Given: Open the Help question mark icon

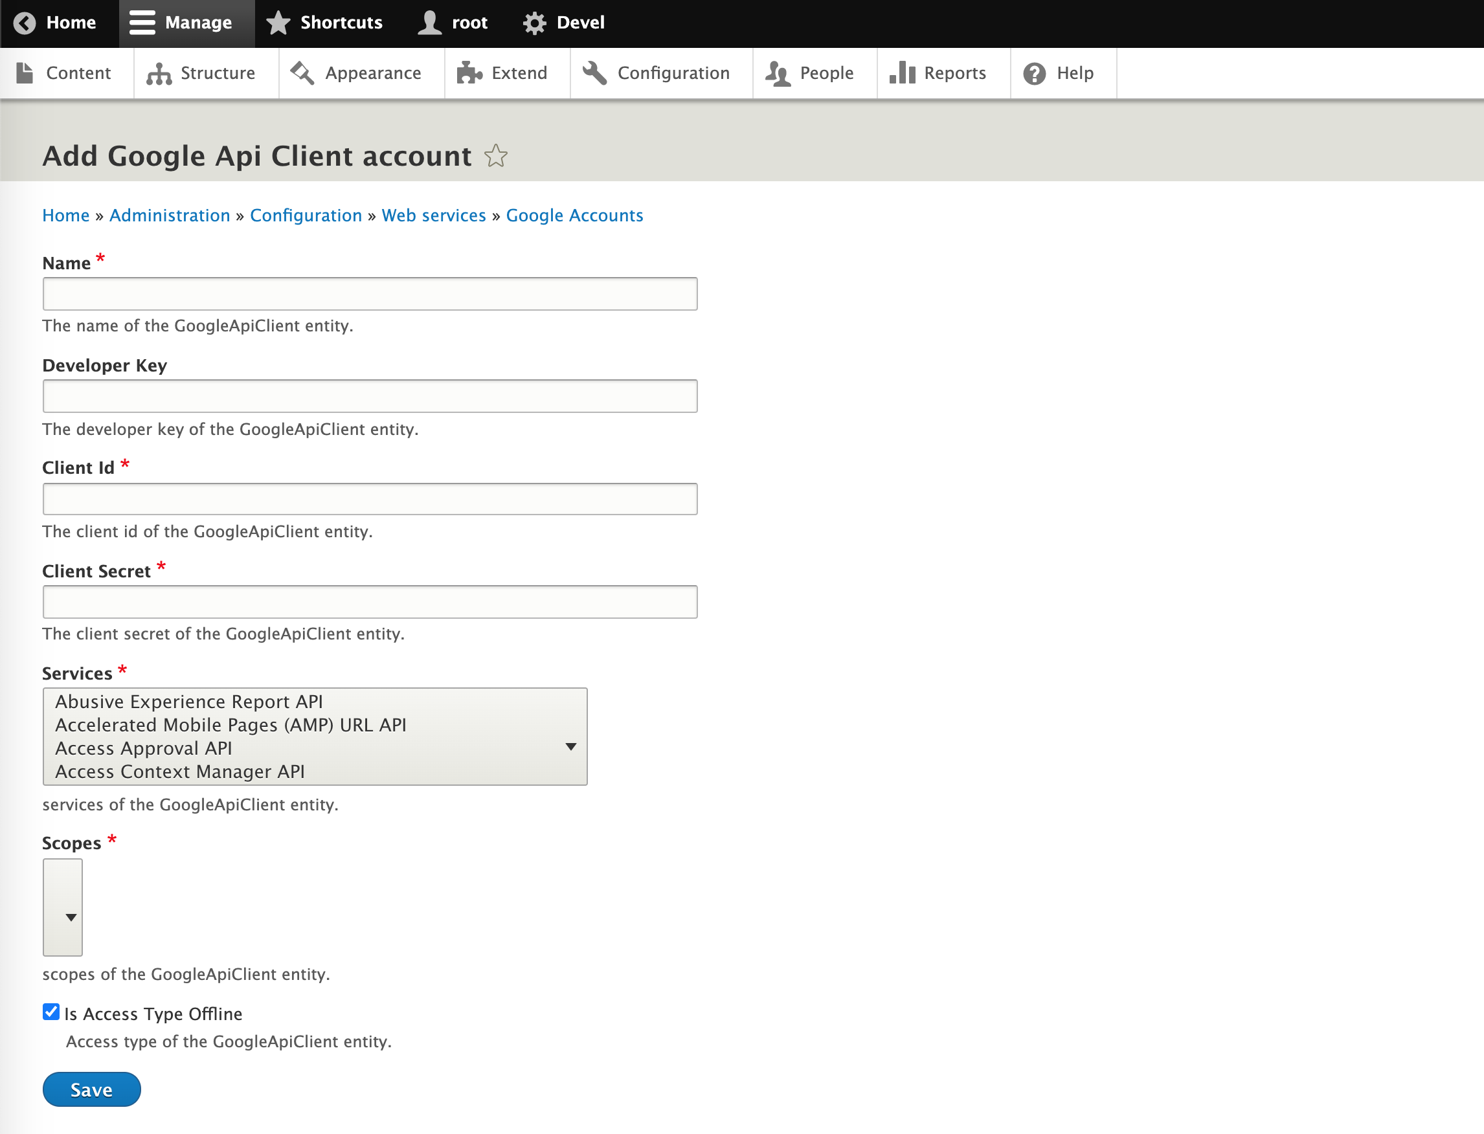Looking at the screenshot, I should coord(1033,73).
